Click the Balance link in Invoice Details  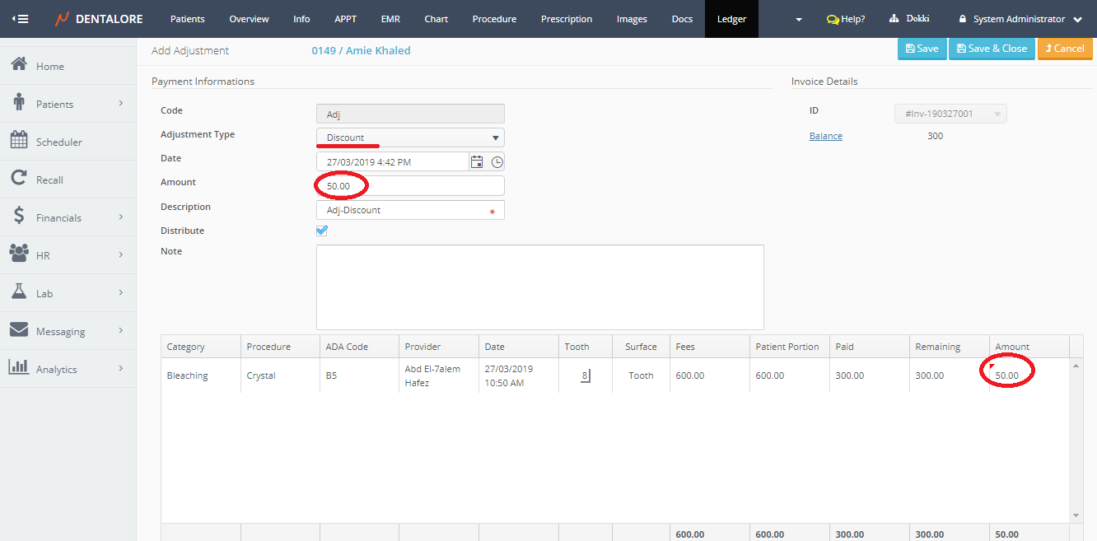[825, 136]
